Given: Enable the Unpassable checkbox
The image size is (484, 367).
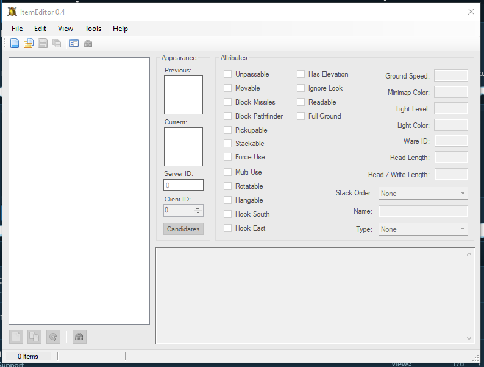Looking at the screenshot, I should coord(227,74).
